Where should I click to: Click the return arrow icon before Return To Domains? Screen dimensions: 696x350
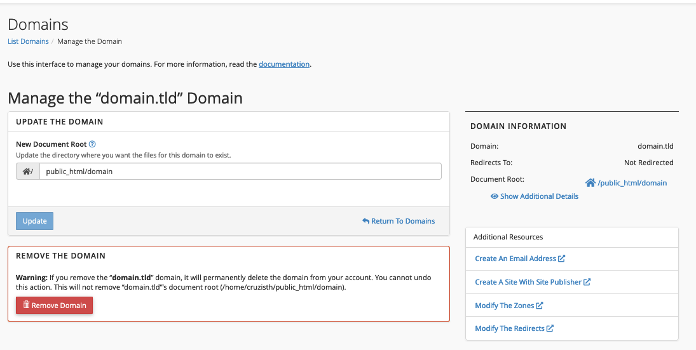(365, 221)
